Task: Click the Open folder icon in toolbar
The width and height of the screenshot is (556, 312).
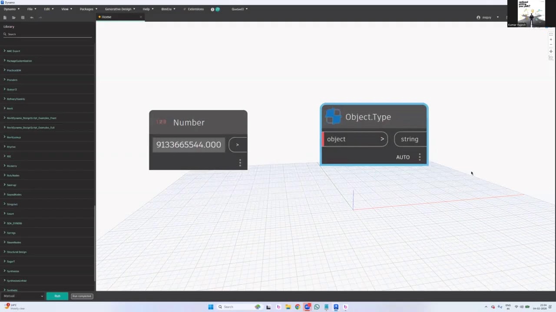Action: point(14,17)
